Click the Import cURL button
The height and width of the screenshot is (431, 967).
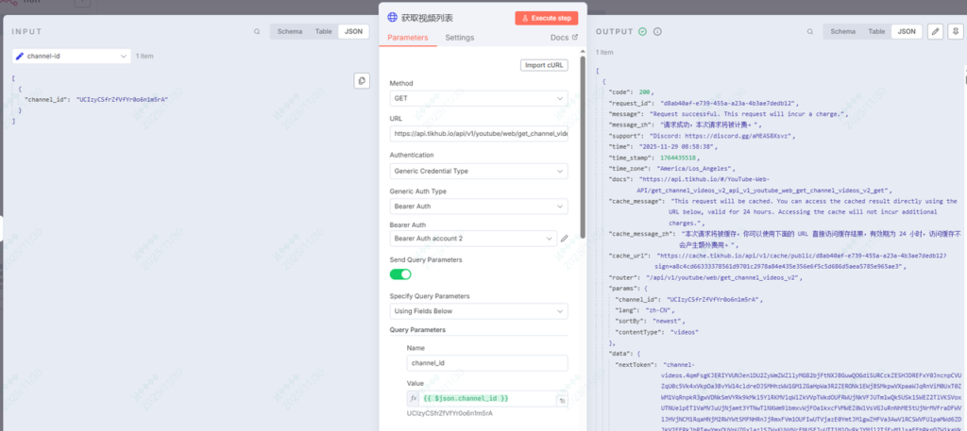pyautogui.click(x=544, y=65)
